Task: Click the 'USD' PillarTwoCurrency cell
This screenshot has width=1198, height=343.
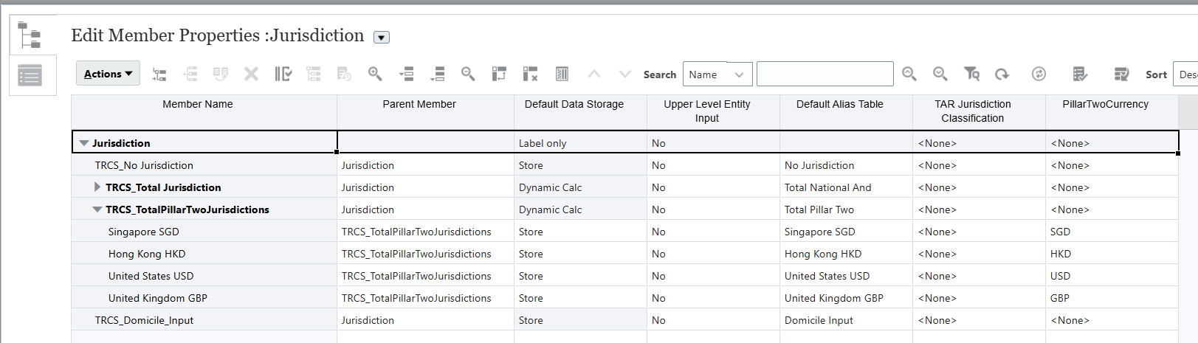Action: pos(1112,276)
